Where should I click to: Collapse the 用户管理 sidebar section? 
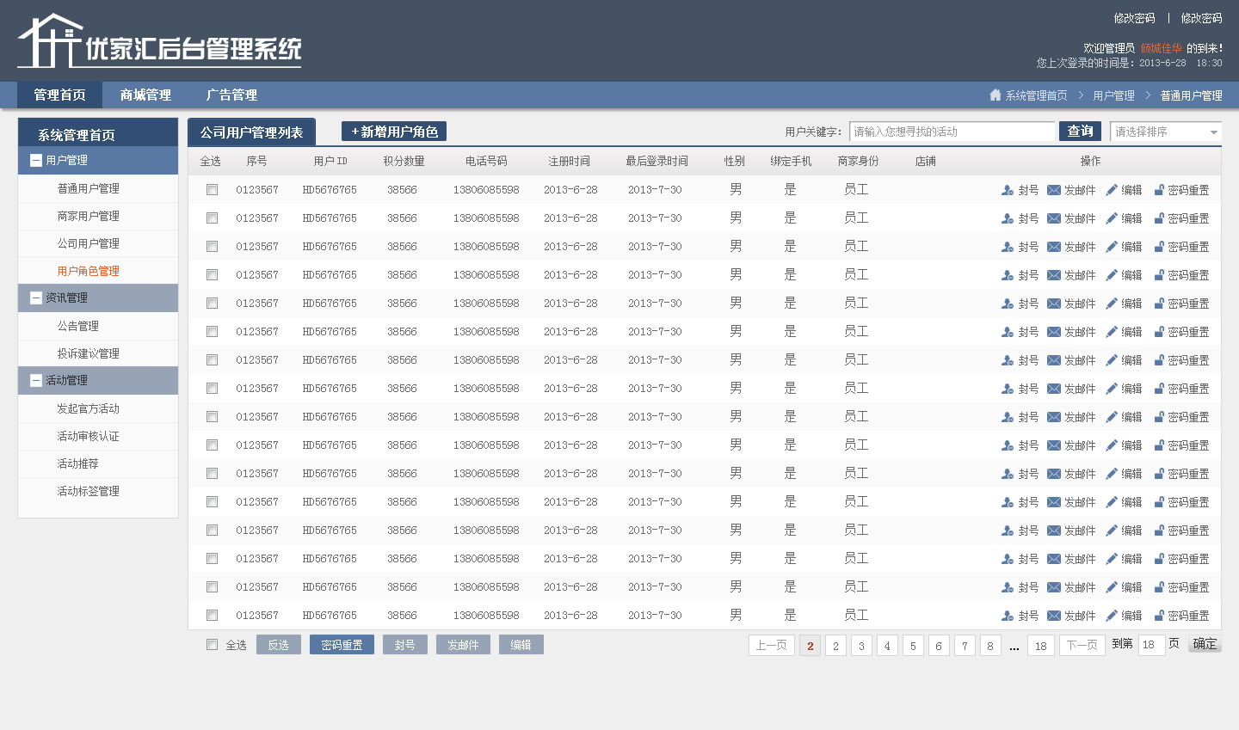(x=36, y=160)
